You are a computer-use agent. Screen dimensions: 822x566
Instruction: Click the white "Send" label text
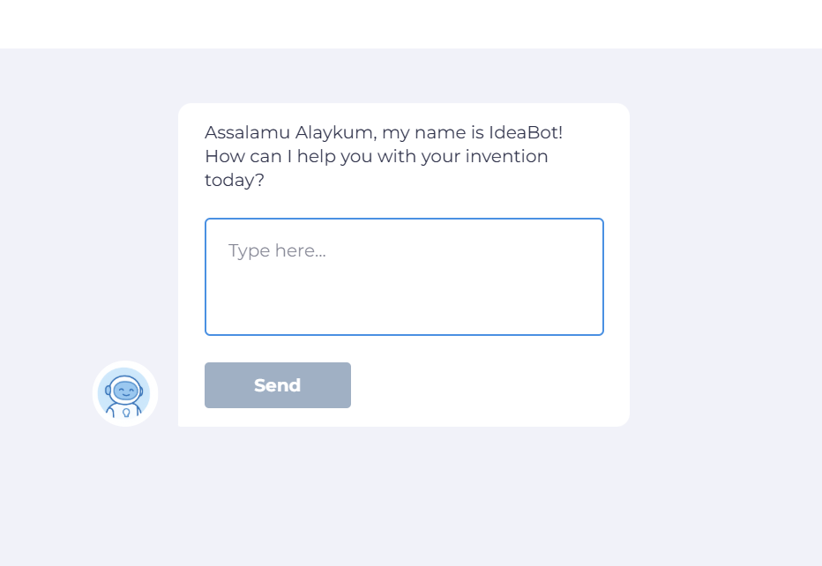[x=277, y=385]
